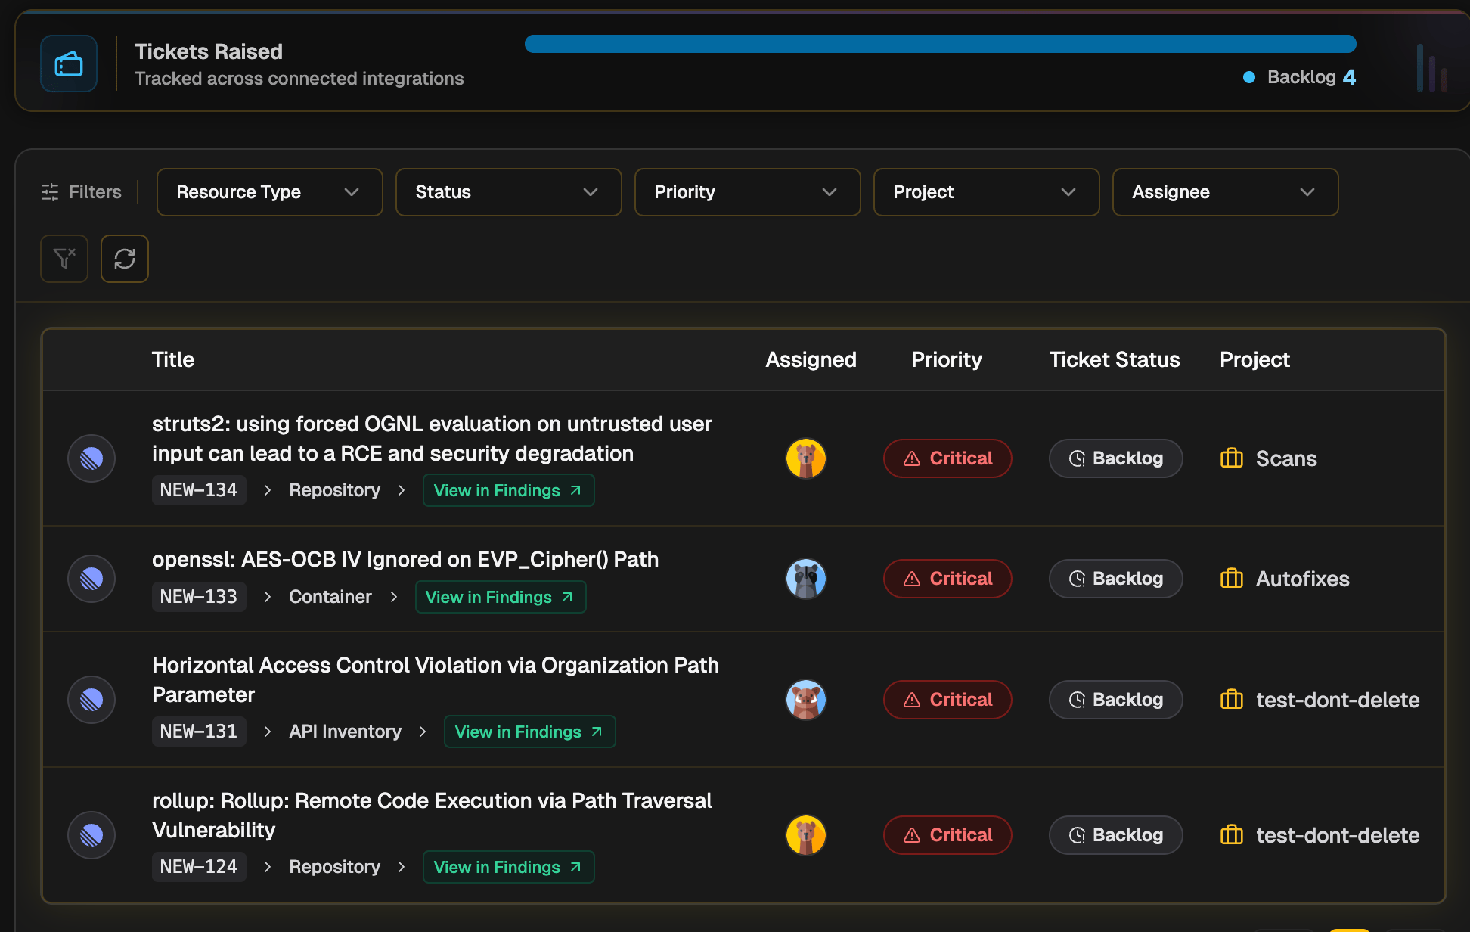Click the Priority column header in table
Viewport: 1470px width, 932px height.
[947, 360]
